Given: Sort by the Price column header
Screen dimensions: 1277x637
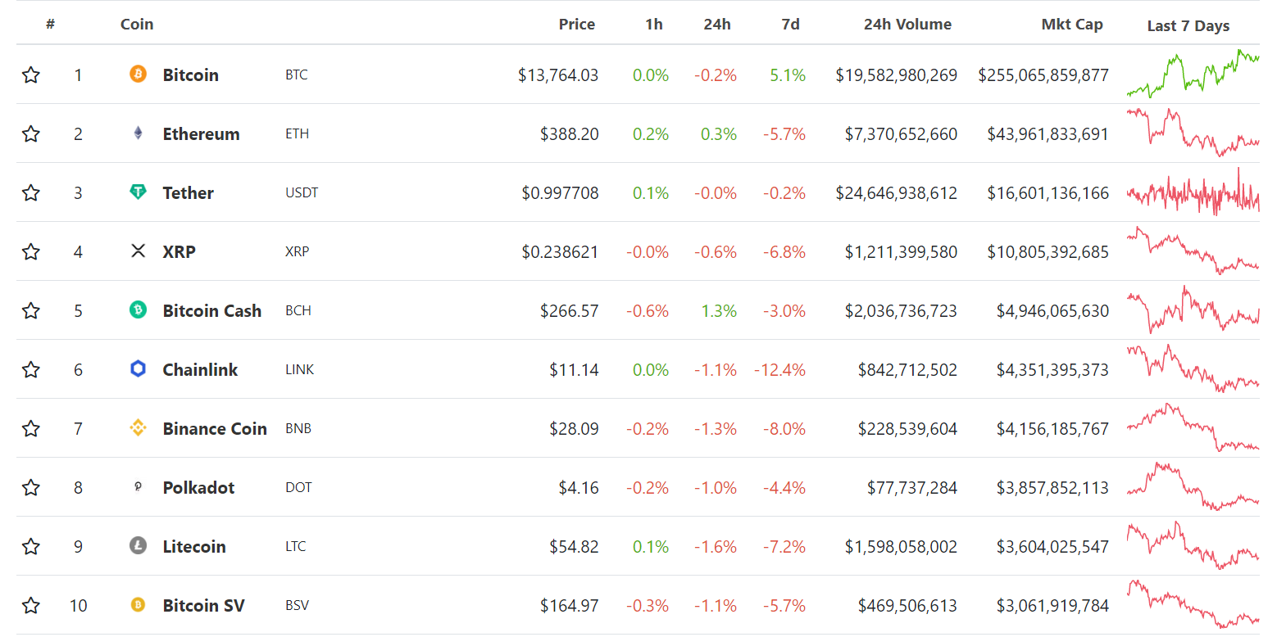Looking at the screenshot, I should [577, 25].
